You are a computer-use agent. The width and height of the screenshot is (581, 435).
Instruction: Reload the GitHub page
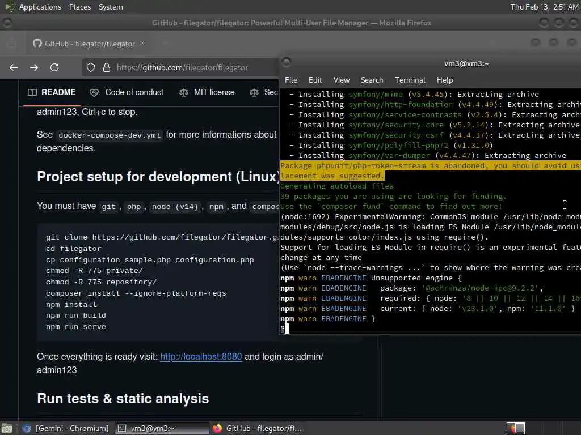pyautogui.click(x=54, y=67)
